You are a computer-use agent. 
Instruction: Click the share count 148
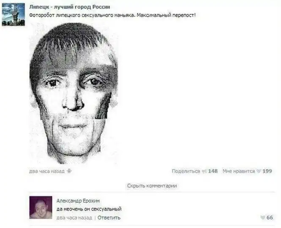click(213, 171)
